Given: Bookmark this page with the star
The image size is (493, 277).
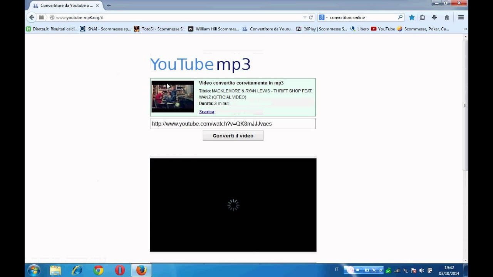Looking at the screenshot, I should coord(412,17).
